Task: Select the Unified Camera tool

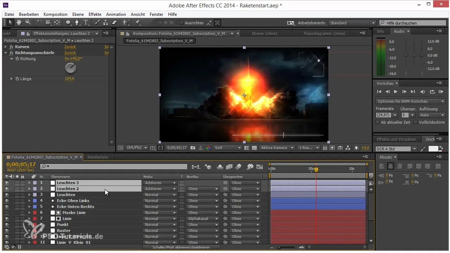Action: tap(48, 22)
